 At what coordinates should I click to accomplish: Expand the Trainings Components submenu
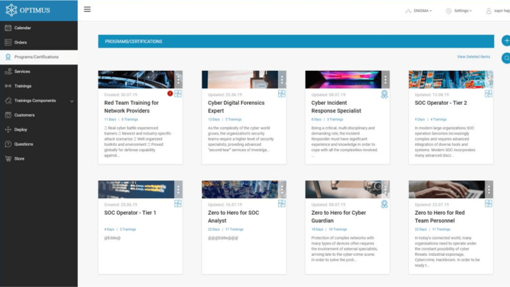(72, 101)
